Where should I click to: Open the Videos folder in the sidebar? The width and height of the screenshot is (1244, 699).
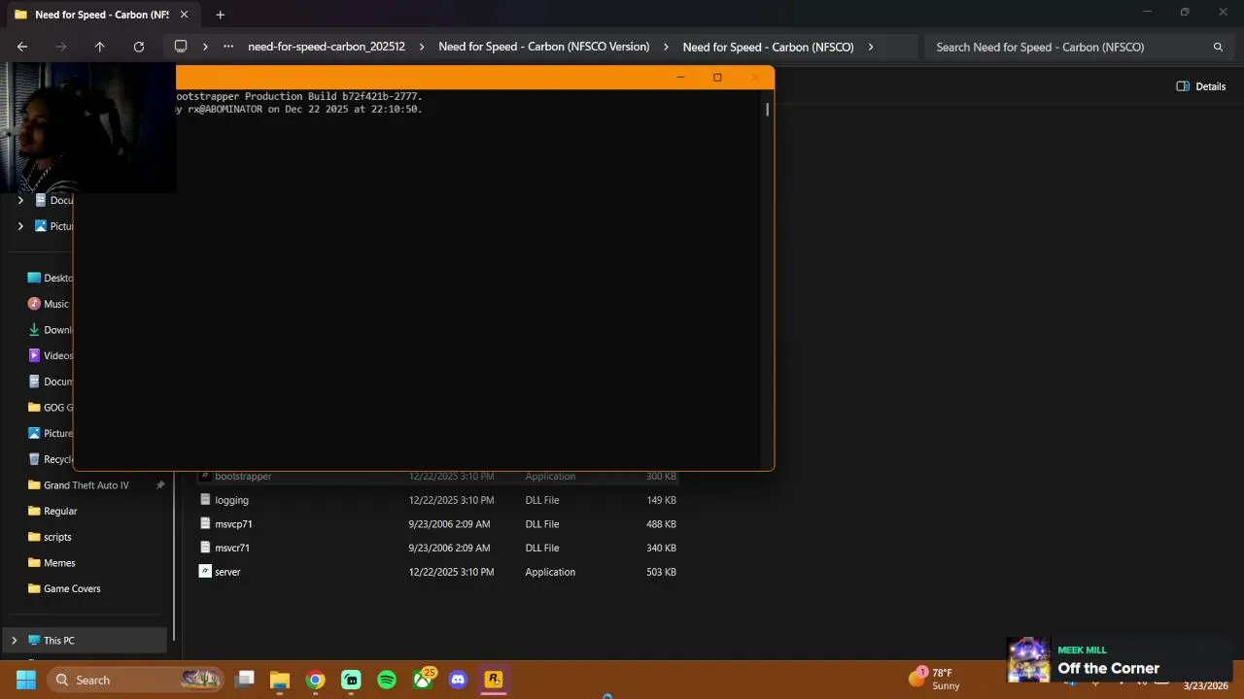[51, 355]
